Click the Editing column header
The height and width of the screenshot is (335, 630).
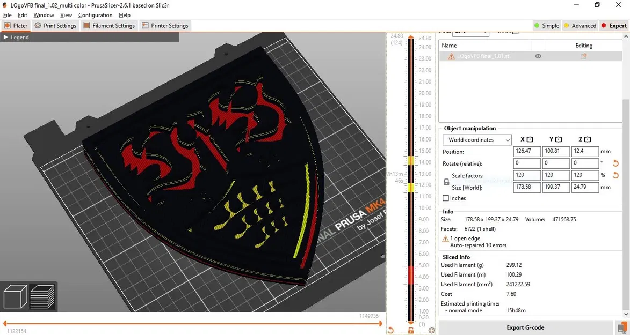(x=583, y=46)
